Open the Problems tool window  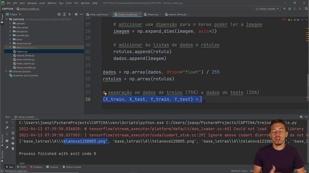click(36, 167)
